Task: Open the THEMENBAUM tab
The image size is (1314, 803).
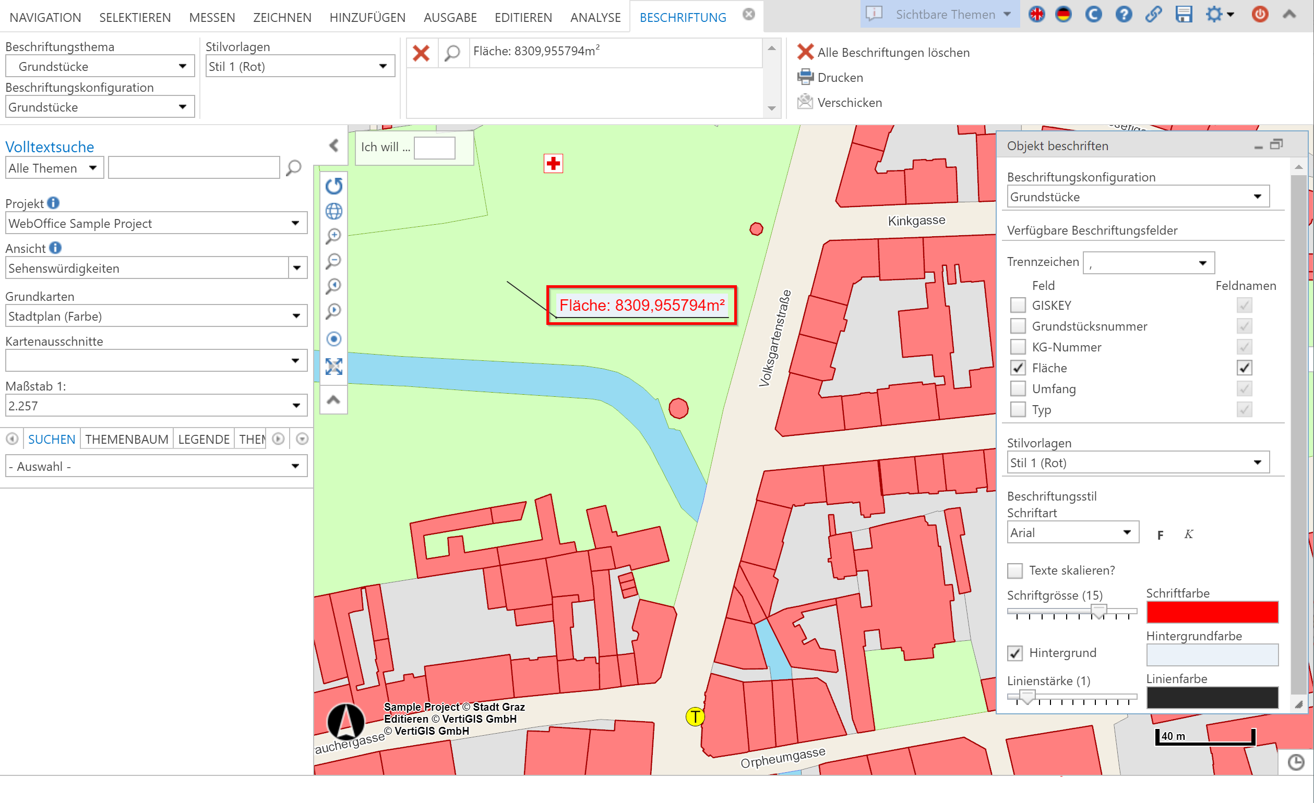Action: (x=126, y=439)
